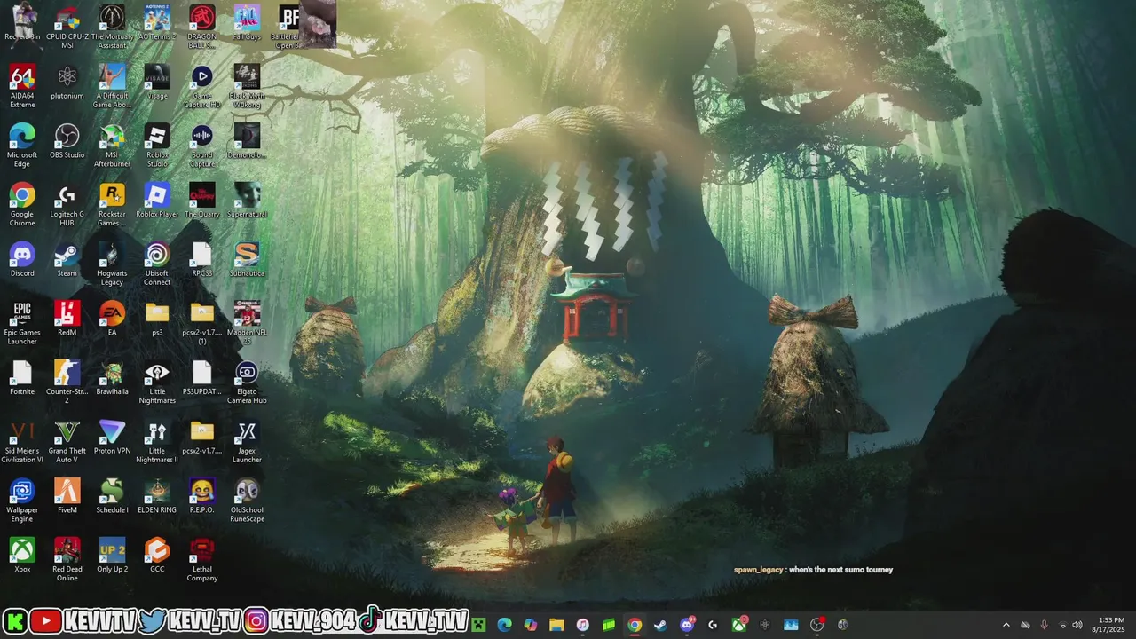Open Rockstar Games launcher shortcut
This screenshot has width=1136, height=639.
click(112, 205)
